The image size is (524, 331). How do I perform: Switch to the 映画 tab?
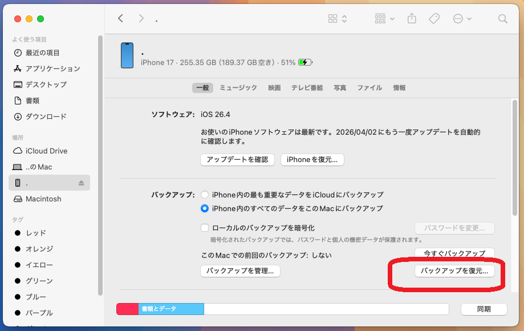[x=274, y=88]
